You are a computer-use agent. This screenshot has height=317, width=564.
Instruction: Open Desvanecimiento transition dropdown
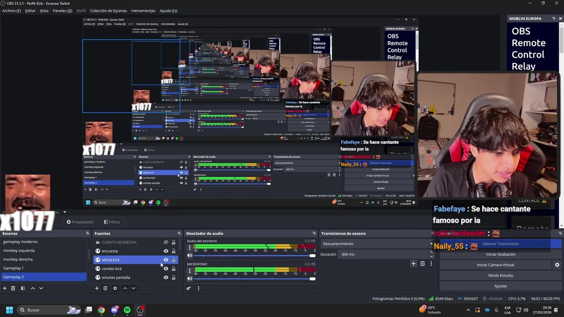click(378, 244)
